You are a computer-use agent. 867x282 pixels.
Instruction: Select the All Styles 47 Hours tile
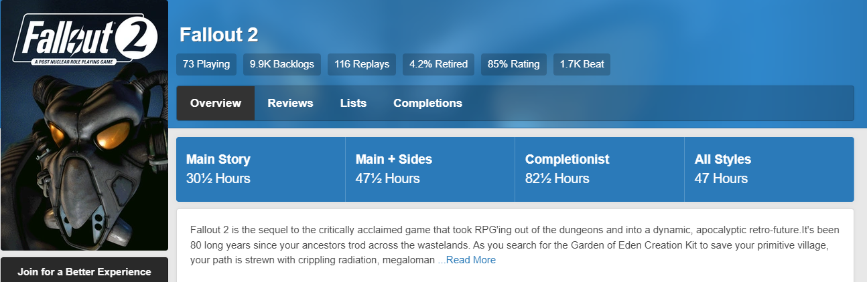pos(769,169)
